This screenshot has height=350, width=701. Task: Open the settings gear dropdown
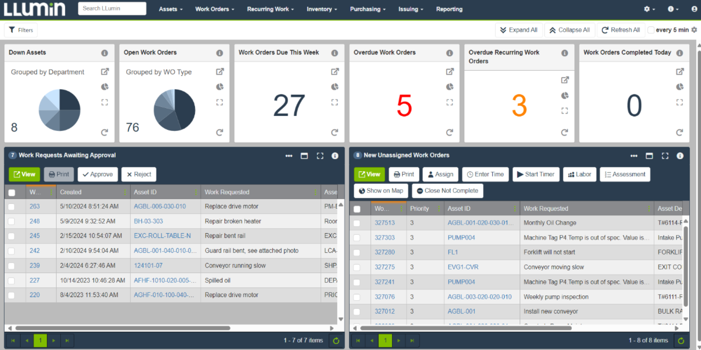pyautogui.click(x=649, y=9)
